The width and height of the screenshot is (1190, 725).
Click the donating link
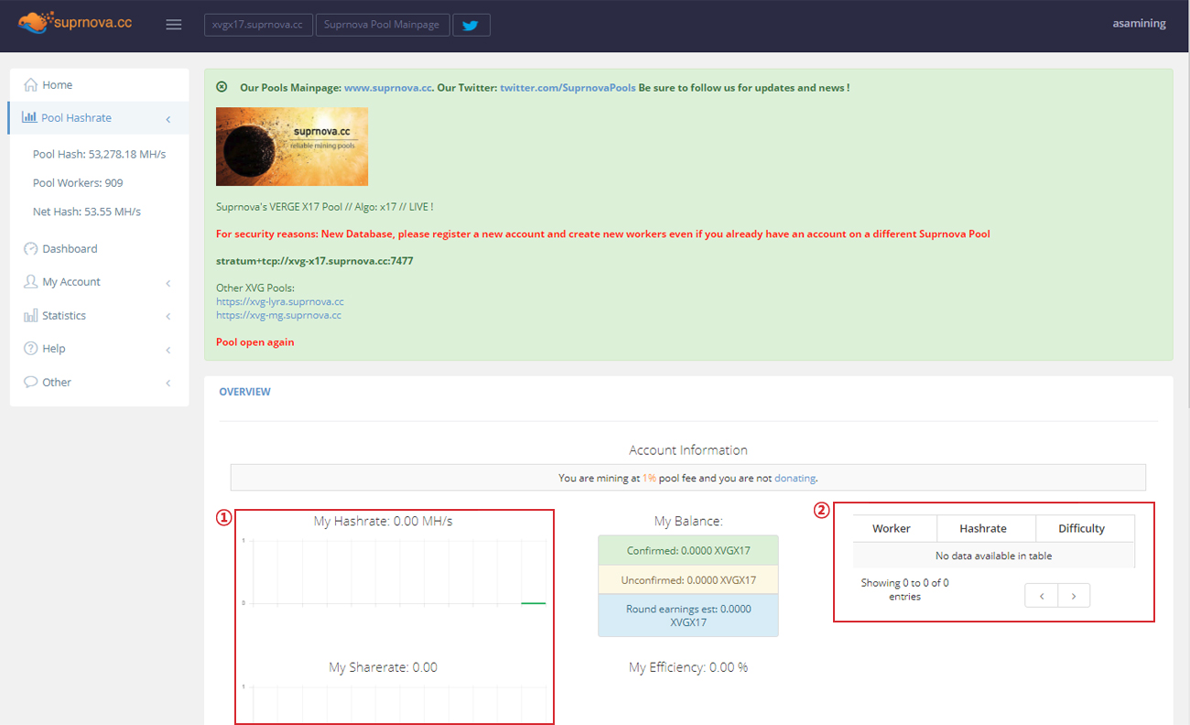coord(795,478)
